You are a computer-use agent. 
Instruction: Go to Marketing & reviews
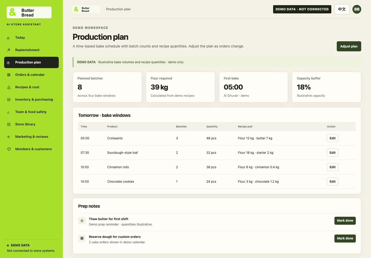(31, 137)
